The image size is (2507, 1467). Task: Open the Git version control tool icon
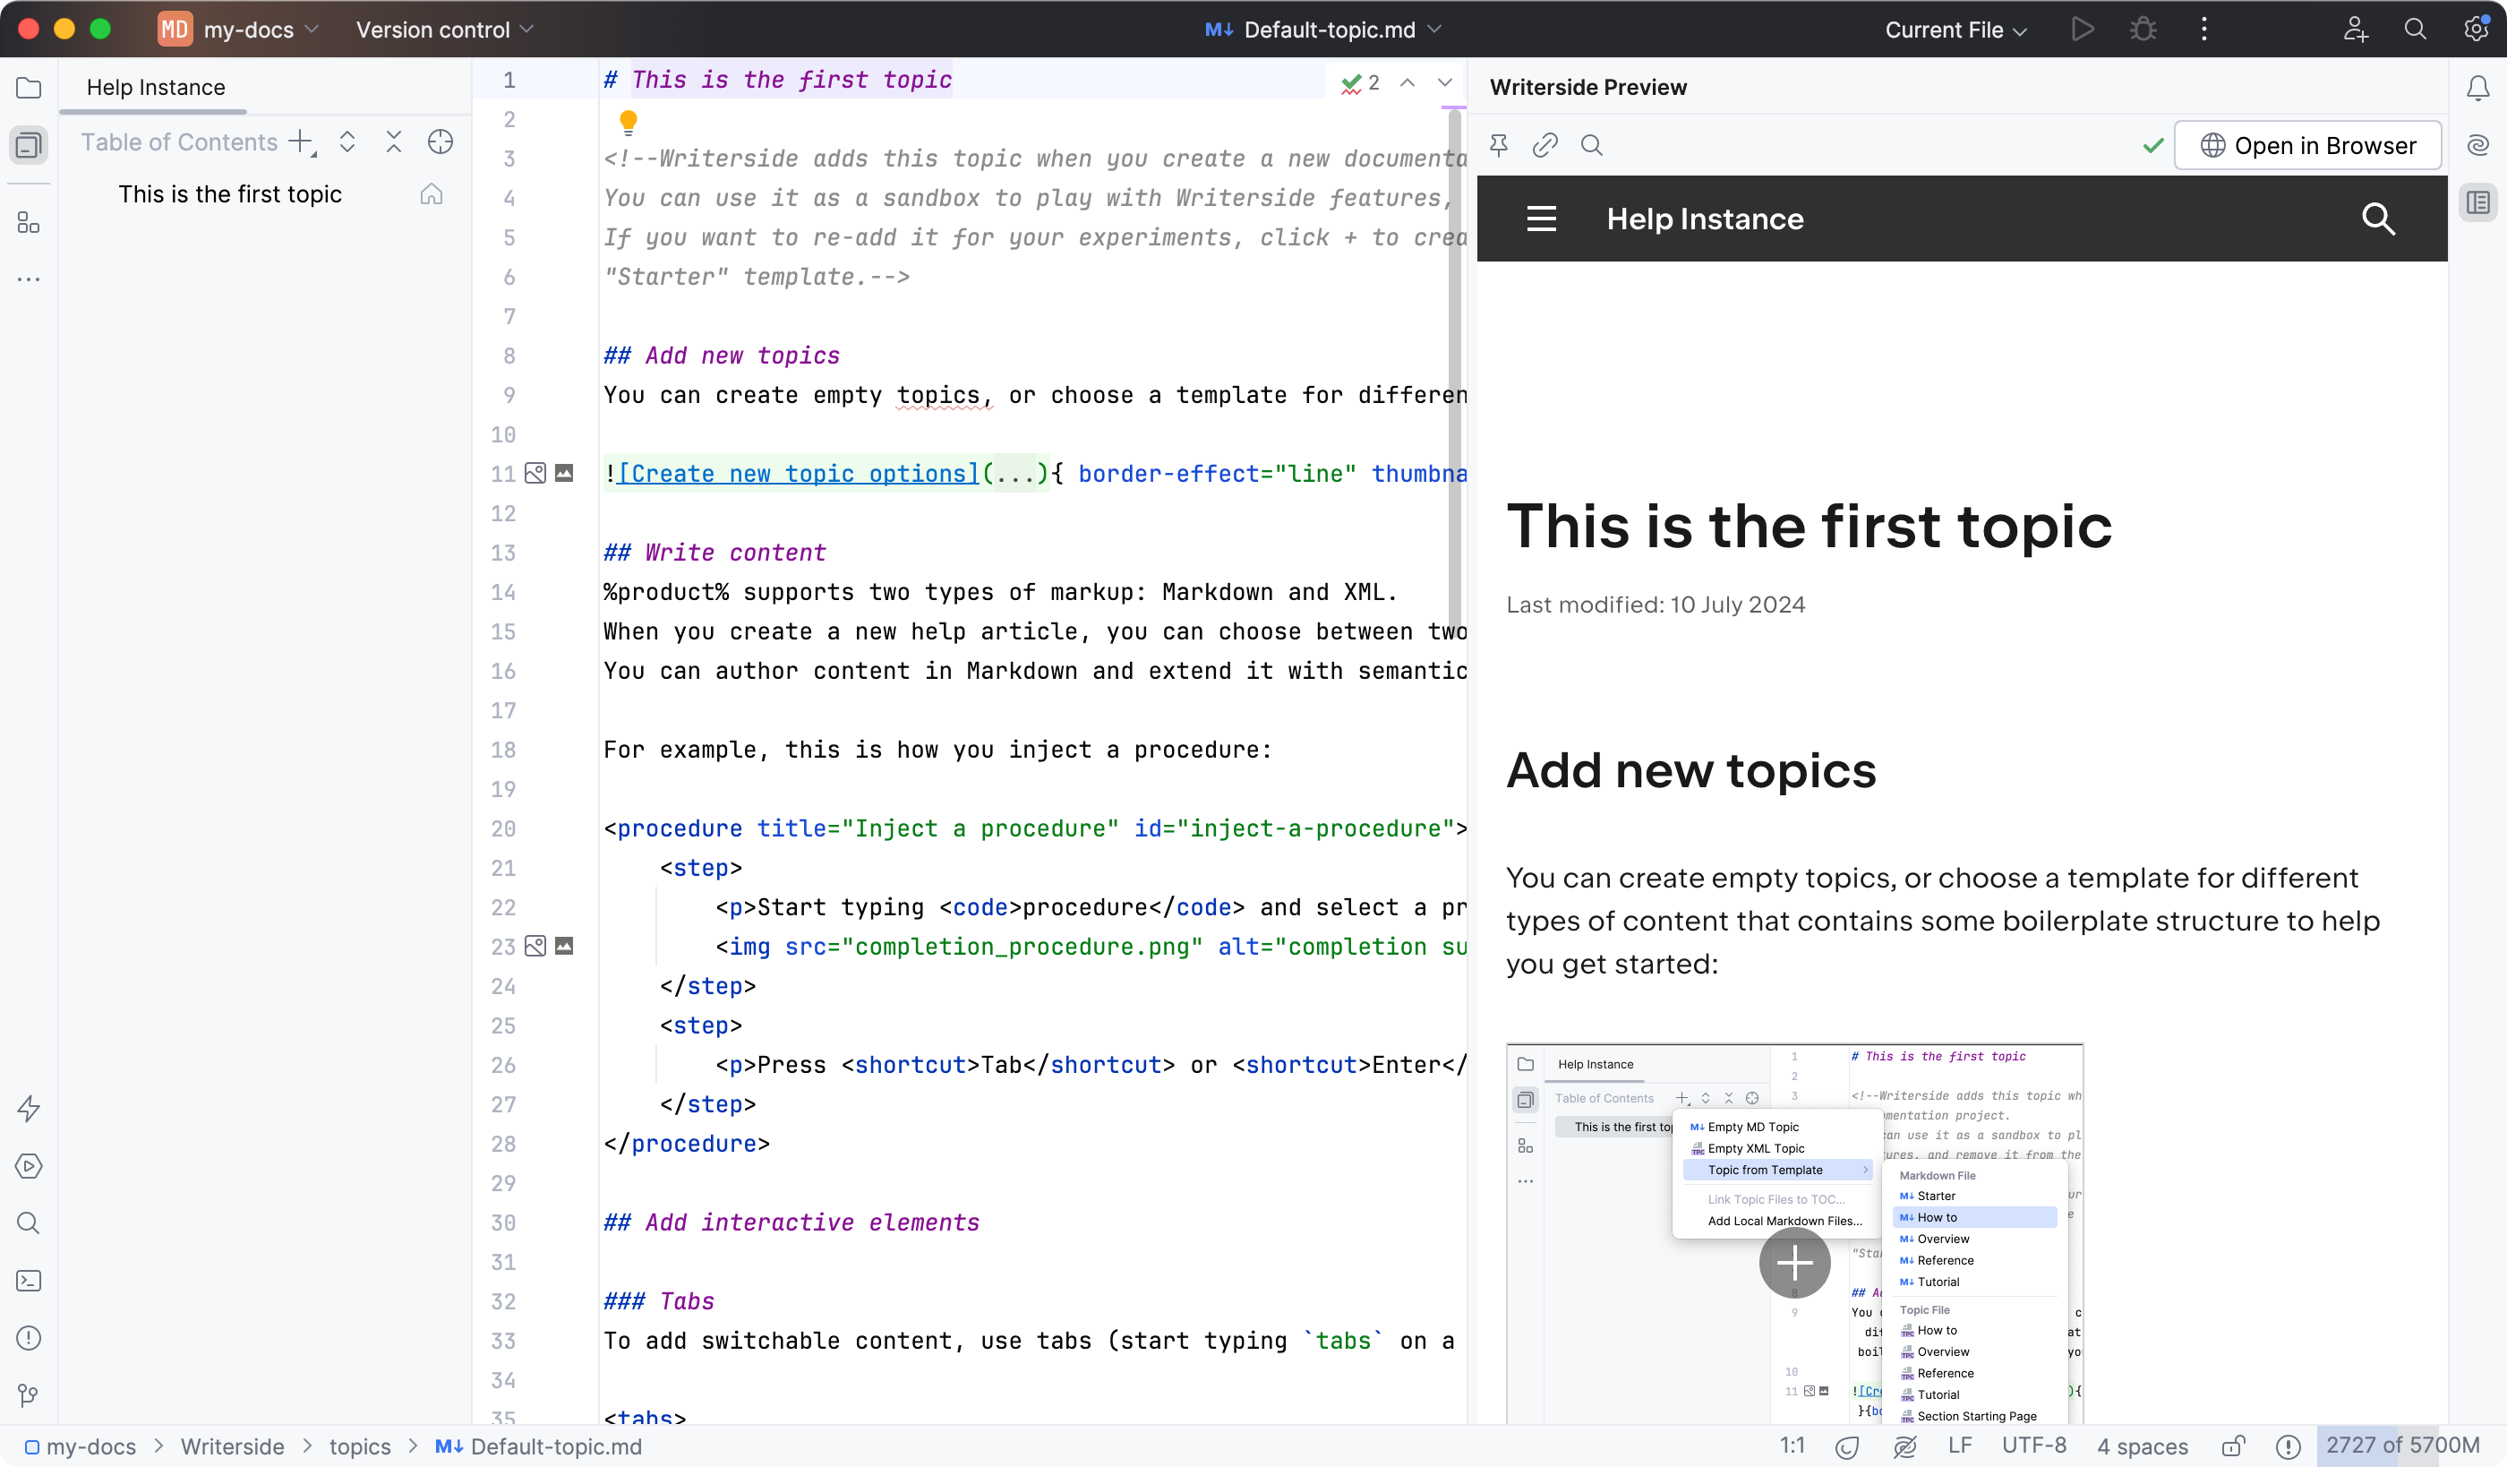click(29, 1395)
